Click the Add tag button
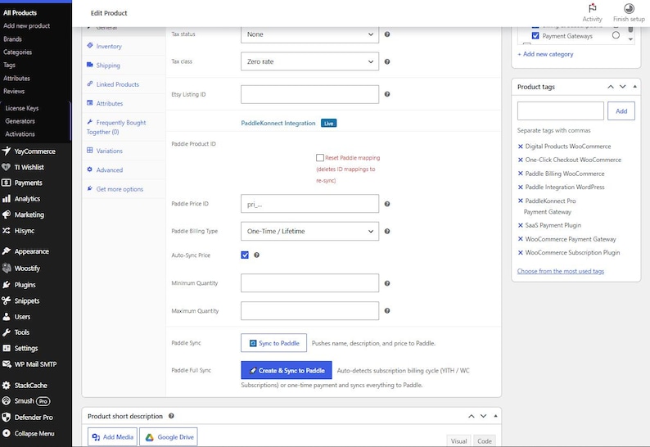 click(x=621, y=111)
